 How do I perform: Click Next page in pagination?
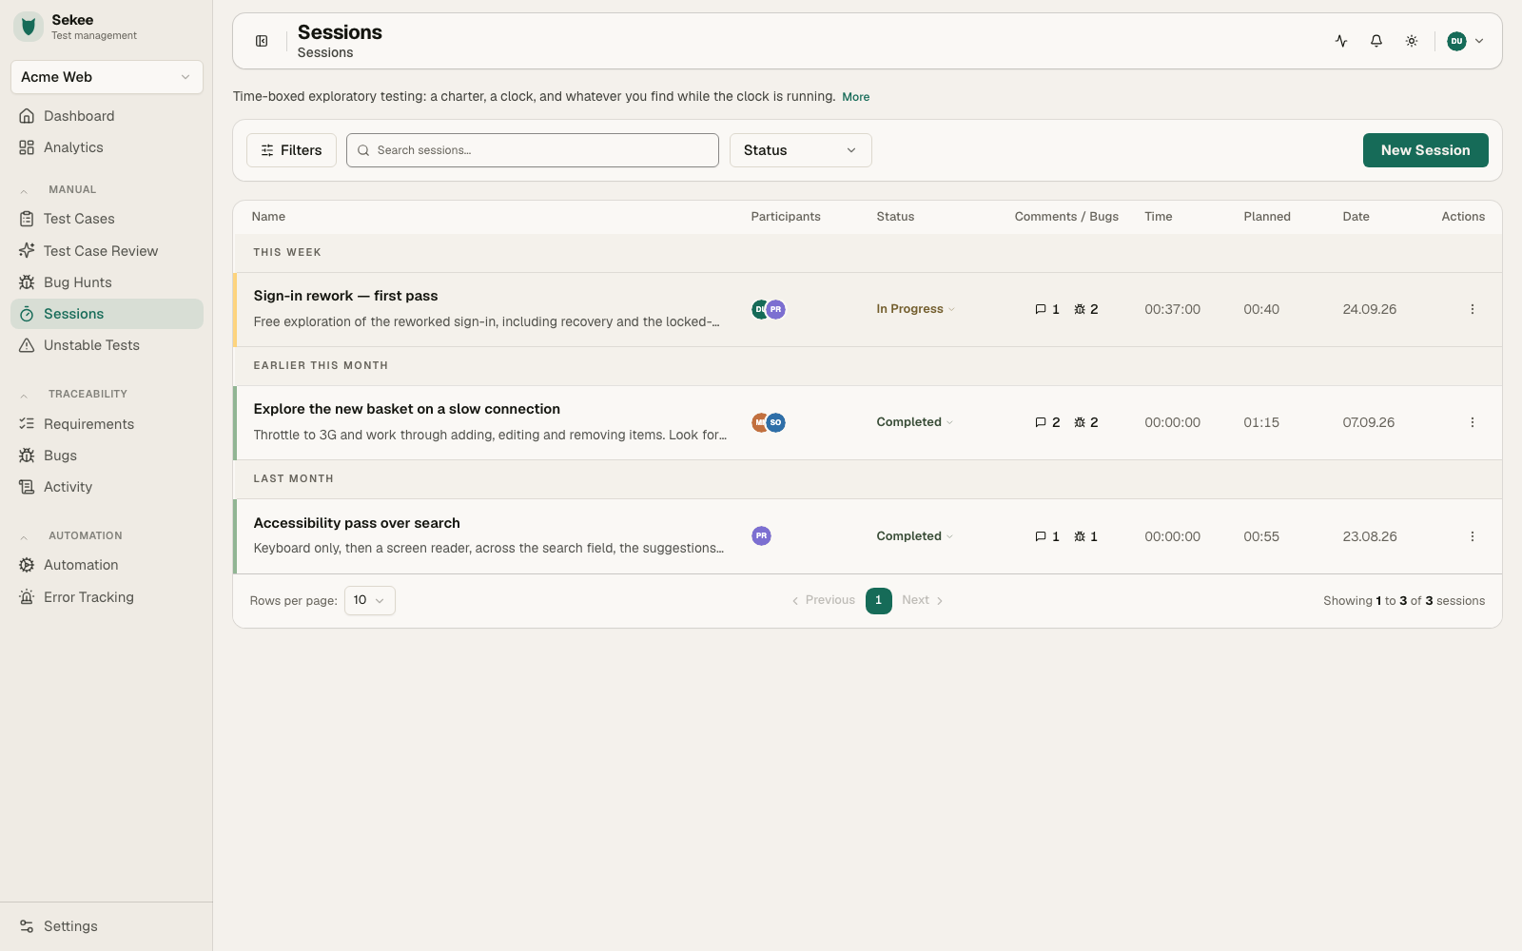(922, 600)
